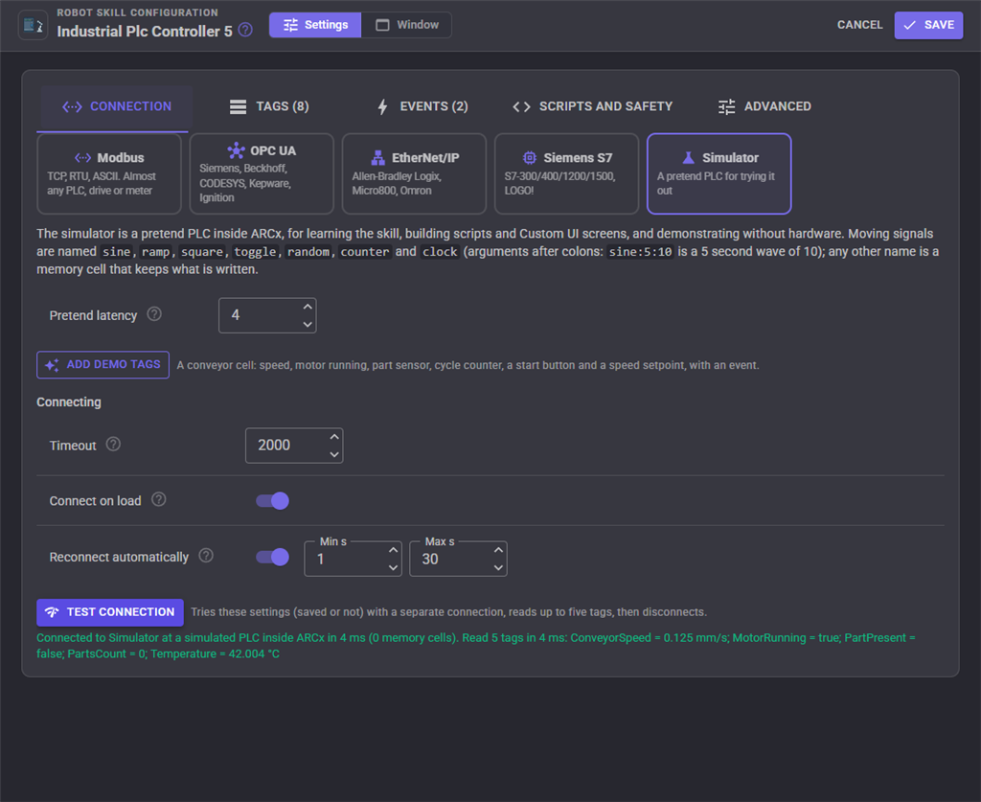The height and width of the screenshot is (802, 981).
Task: Increase the Pretend latency value
Action: (308, 308)
